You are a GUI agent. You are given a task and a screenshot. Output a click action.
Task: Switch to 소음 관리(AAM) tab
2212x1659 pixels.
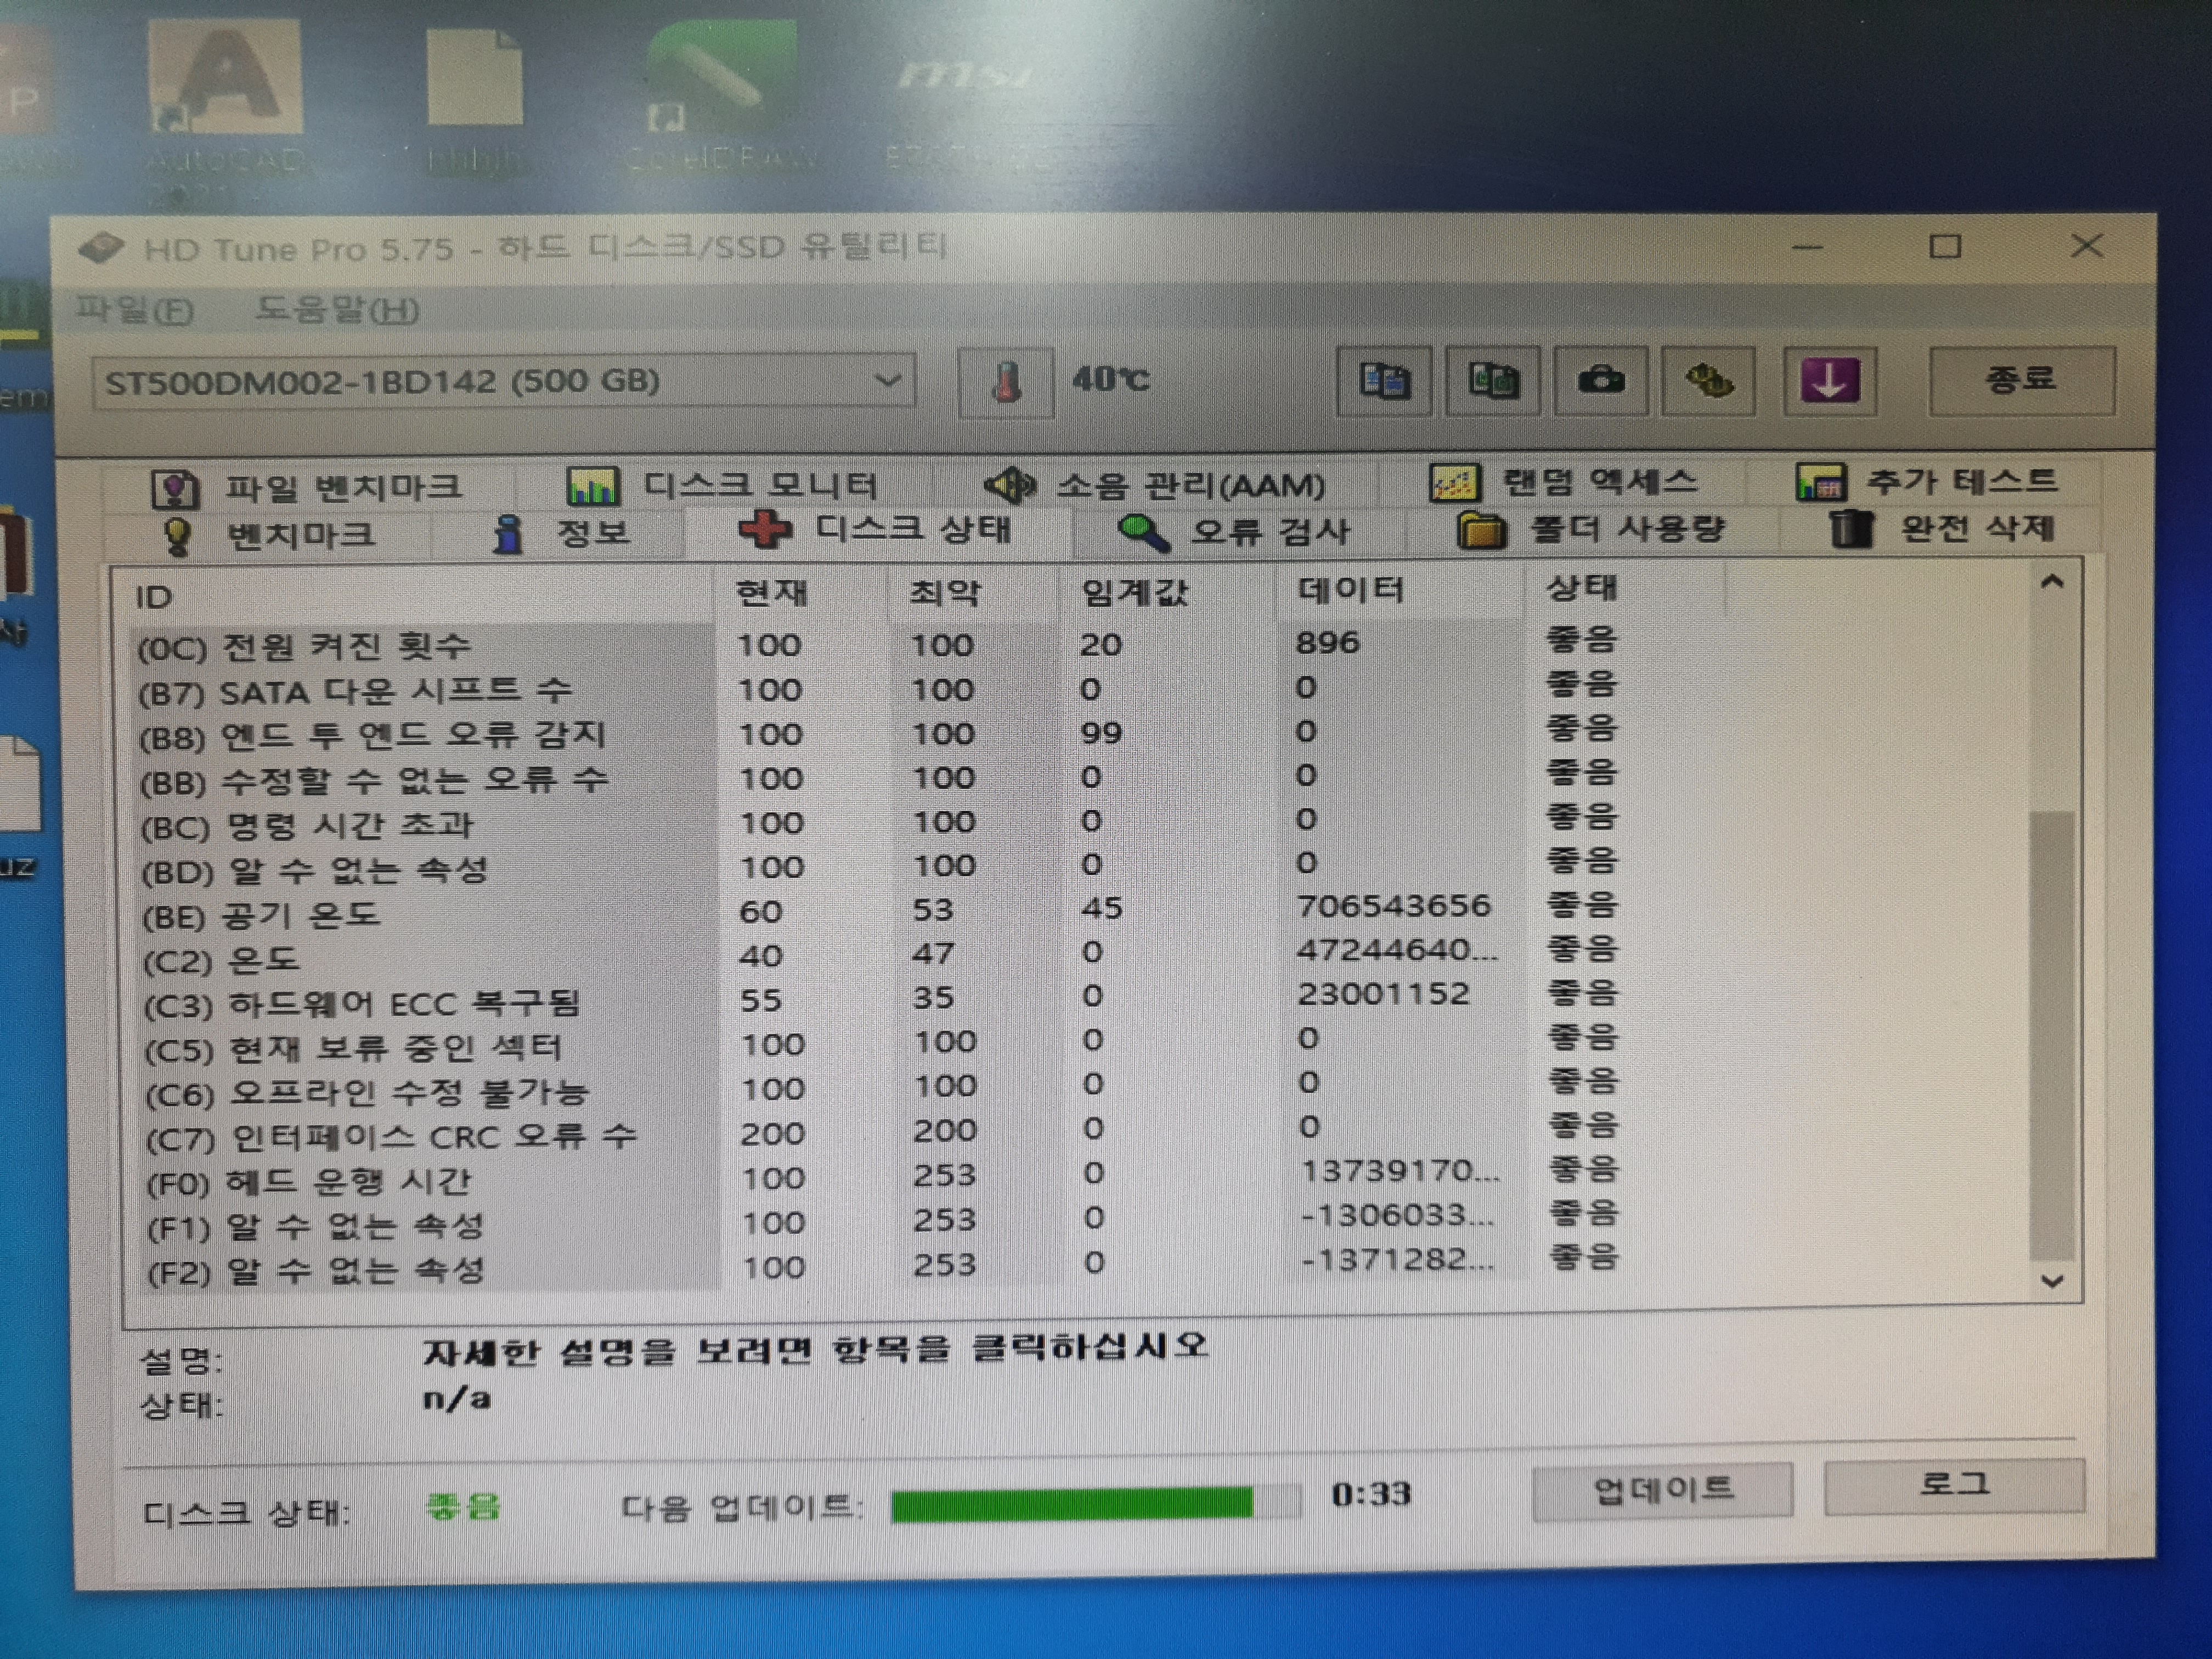point(1155,485)
